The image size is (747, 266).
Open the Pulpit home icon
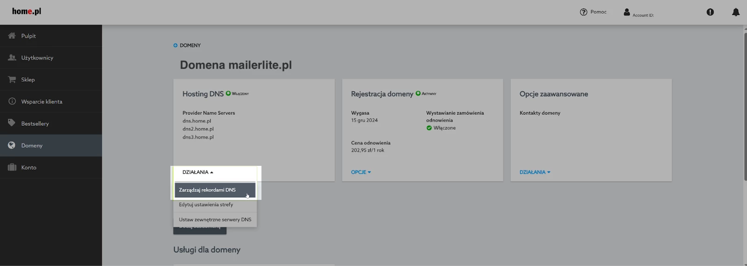pos(12,36)
